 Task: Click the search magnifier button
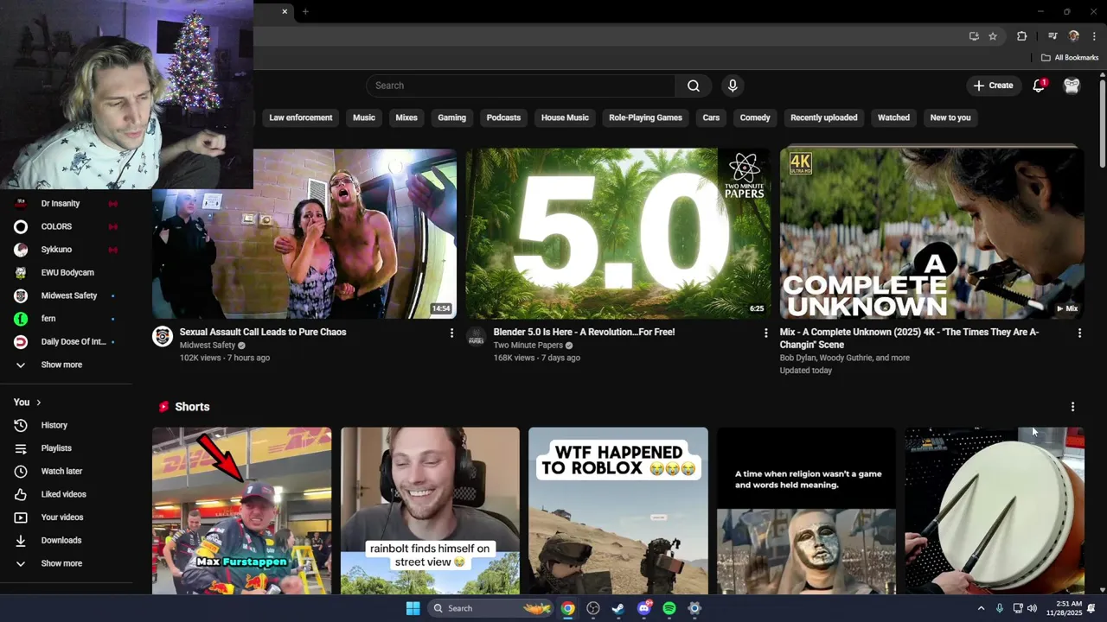click(694, 86)
